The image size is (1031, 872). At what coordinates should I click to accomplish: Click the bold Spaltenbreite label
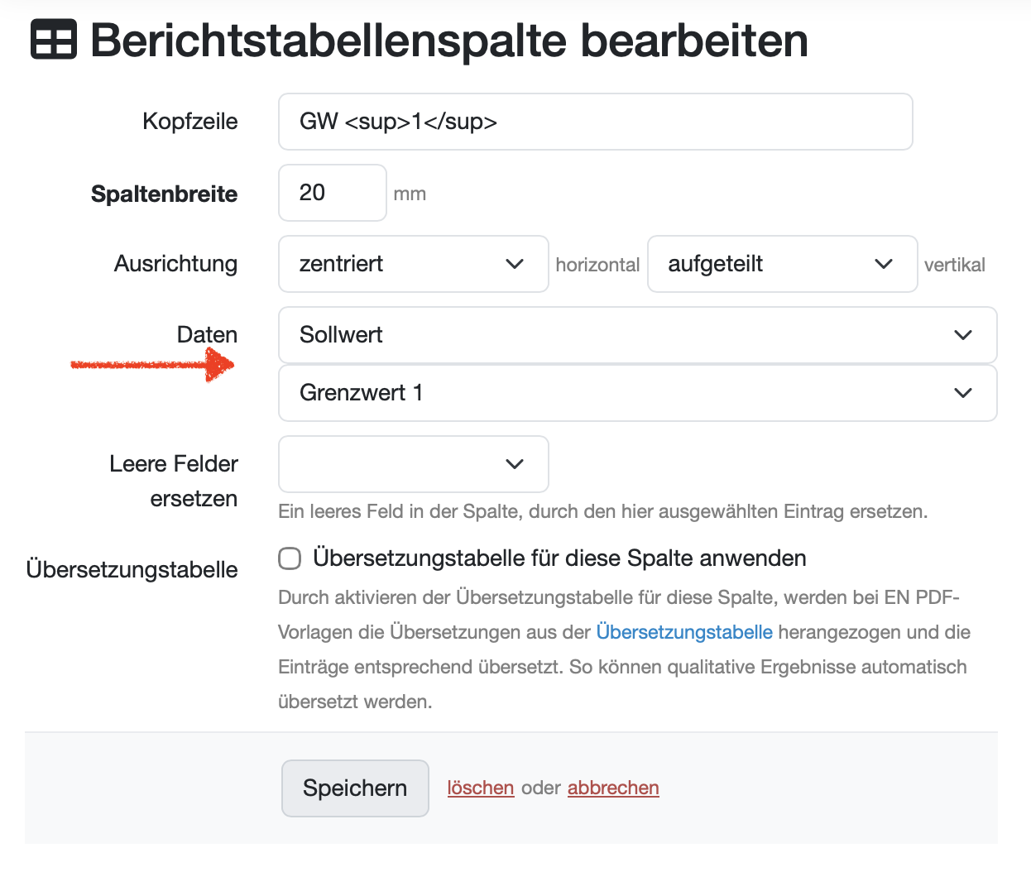tap(164, 194)
